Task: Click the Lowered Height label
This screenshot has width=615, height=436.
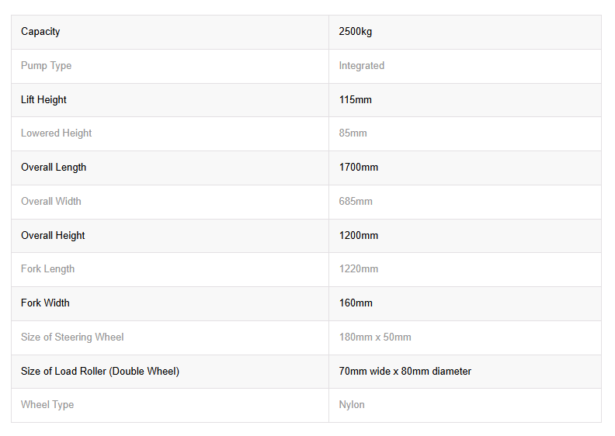Action: [x=56, y=133]
